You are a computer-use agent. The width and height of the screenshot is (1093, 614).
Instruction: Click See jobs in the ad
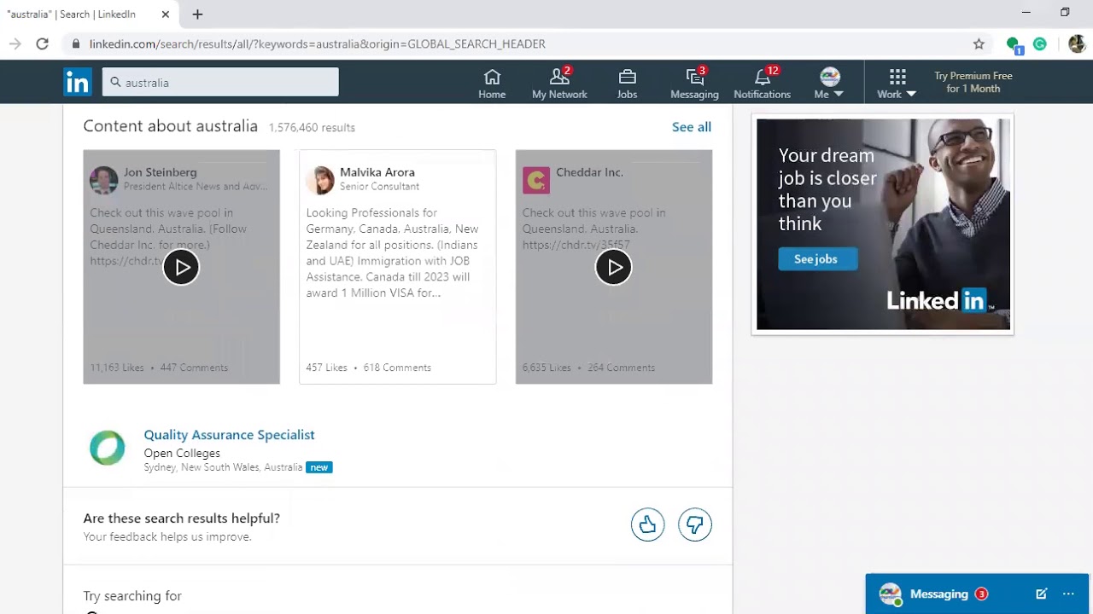click(817, 259)
